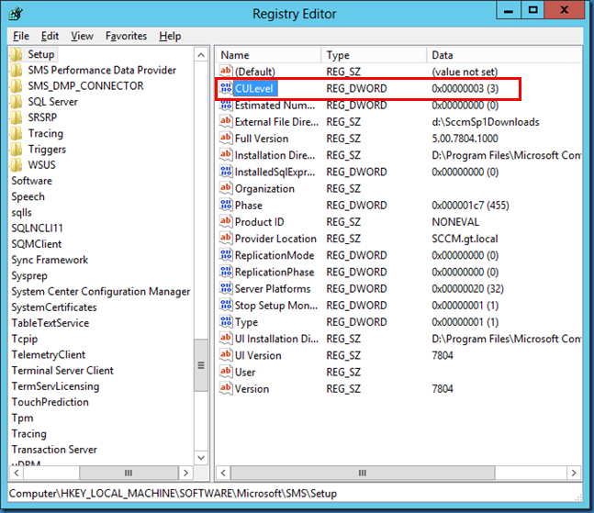
Task: Select the Software key in the tree
Action: [32, 181]
